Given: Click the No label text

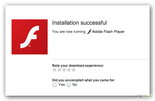Looking at the screenshot, I should [x=75, y=85].
